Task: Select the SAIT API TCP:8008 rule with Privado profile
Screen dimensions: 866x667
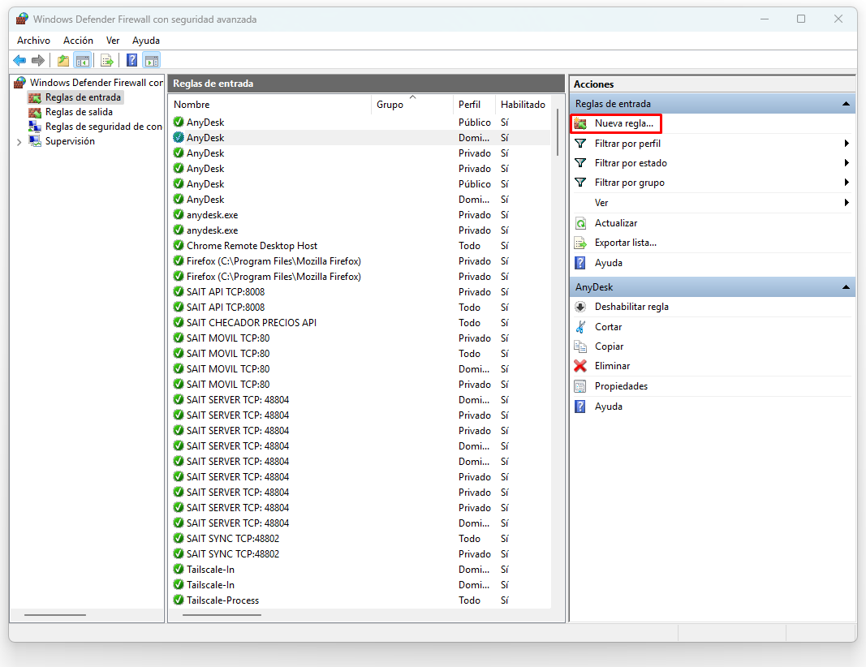Action: [360, 291]
